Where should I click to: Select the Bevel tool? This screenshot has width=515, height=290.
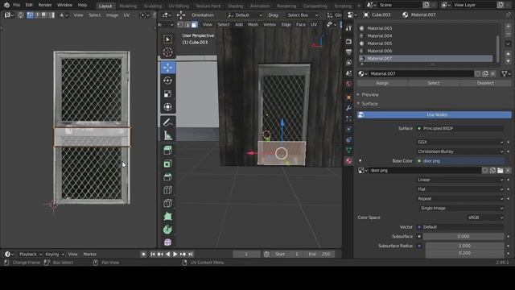[167, 176]
